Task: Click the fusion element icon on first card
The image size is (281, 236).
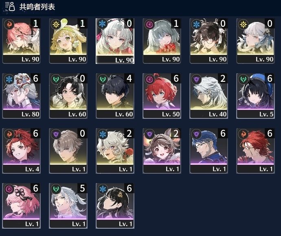Action: pos(9,24)
